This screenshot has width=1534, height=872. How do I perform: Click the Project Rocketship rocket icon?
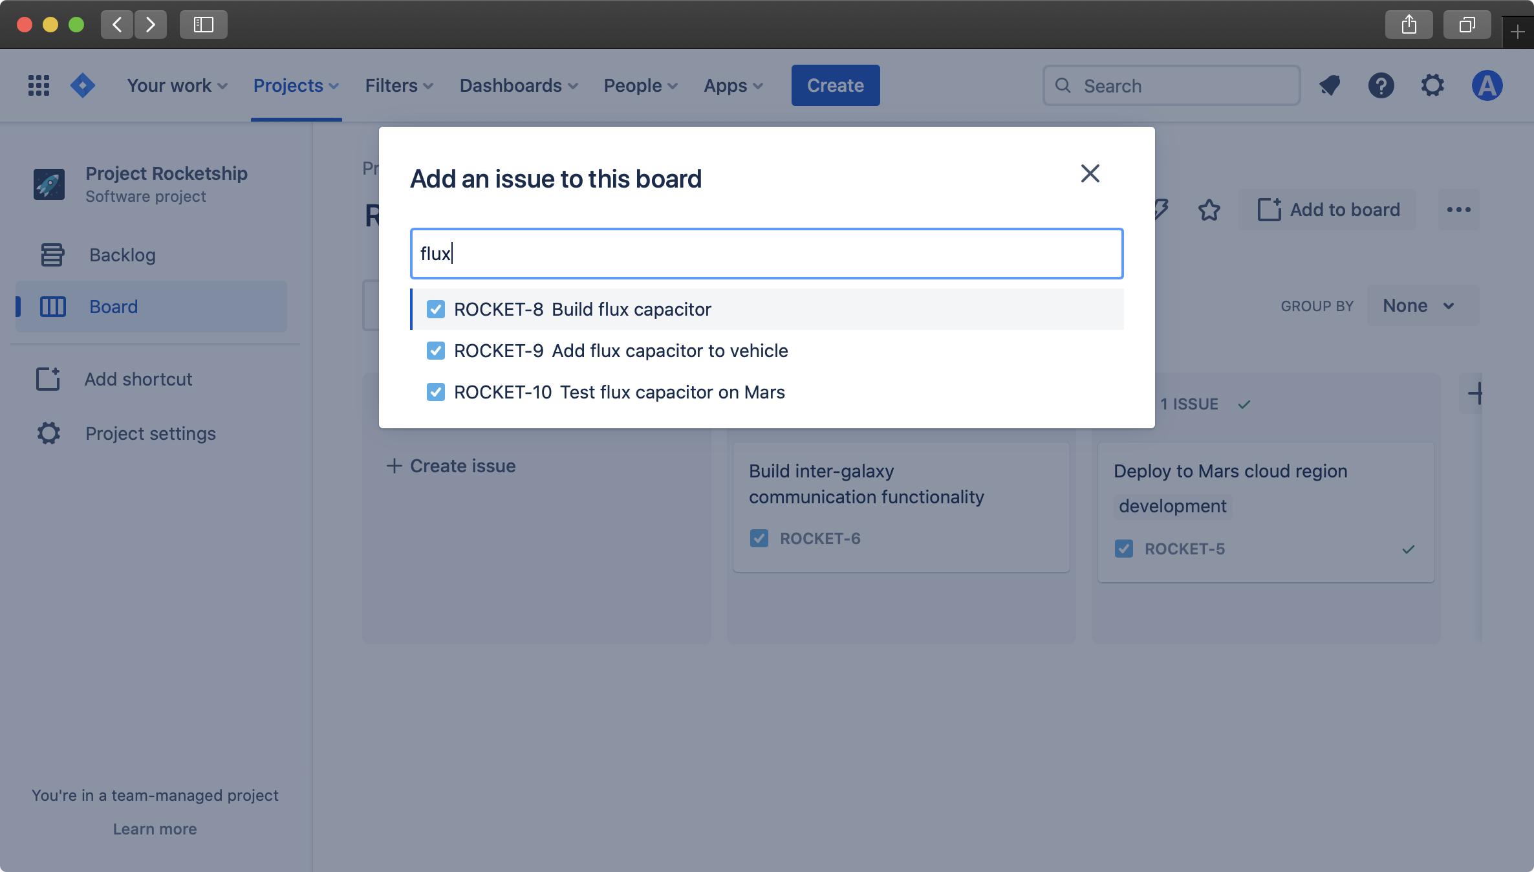click(49, 182)
